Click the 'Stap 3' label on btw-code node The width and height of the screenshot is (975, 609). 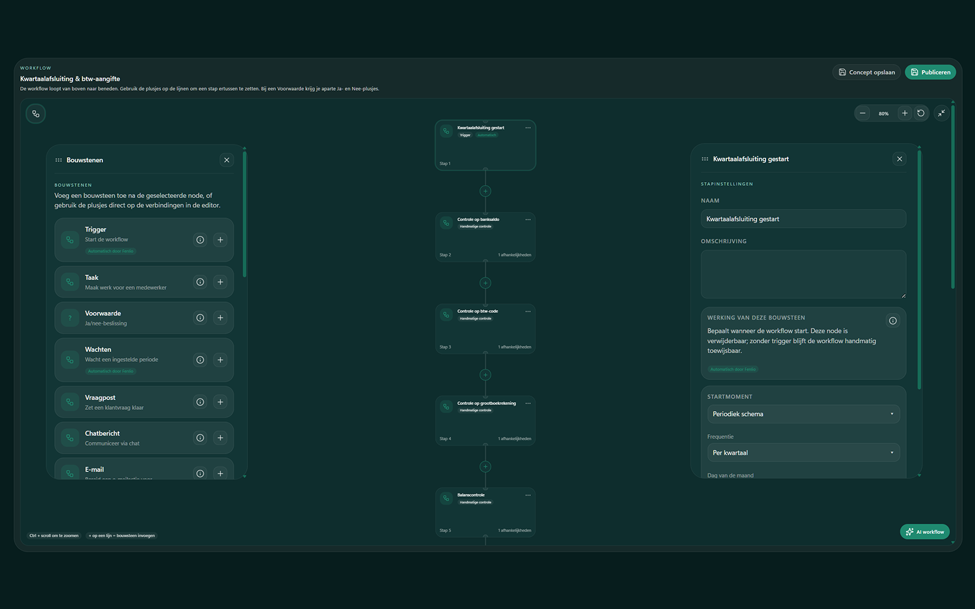click(x=445, y=347)
